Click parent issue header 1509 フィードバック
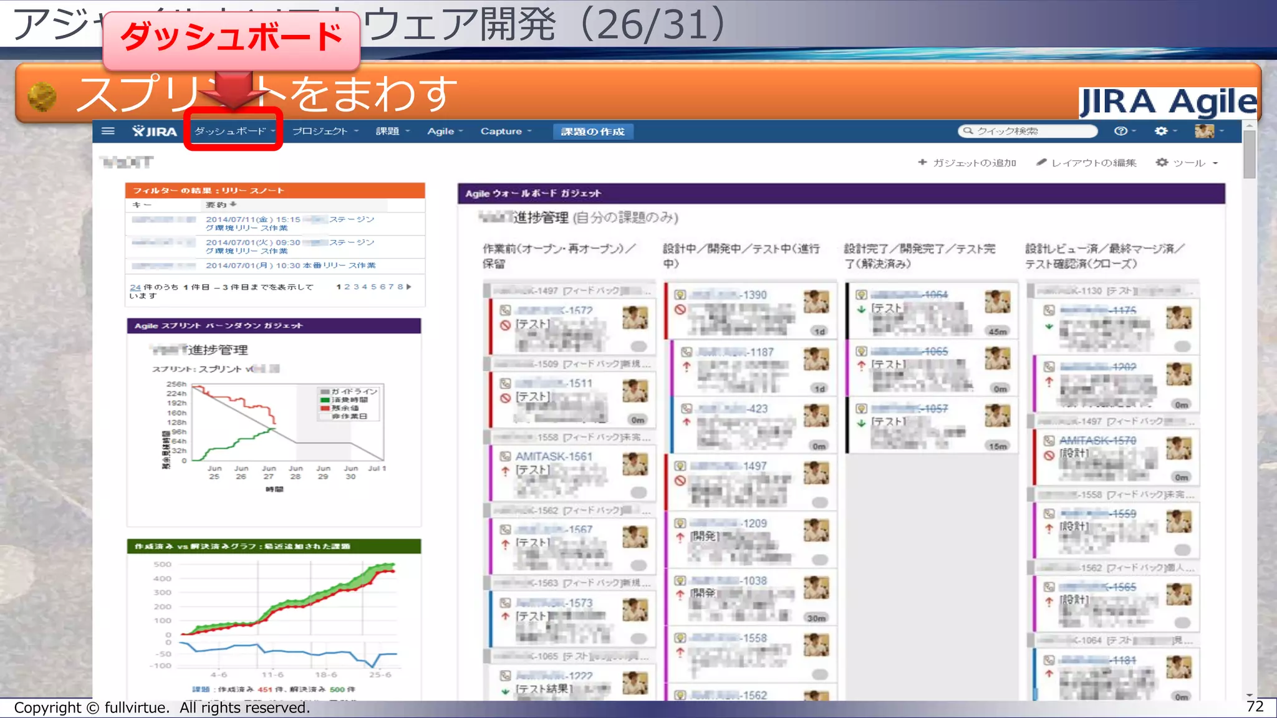 pos(571,364)
